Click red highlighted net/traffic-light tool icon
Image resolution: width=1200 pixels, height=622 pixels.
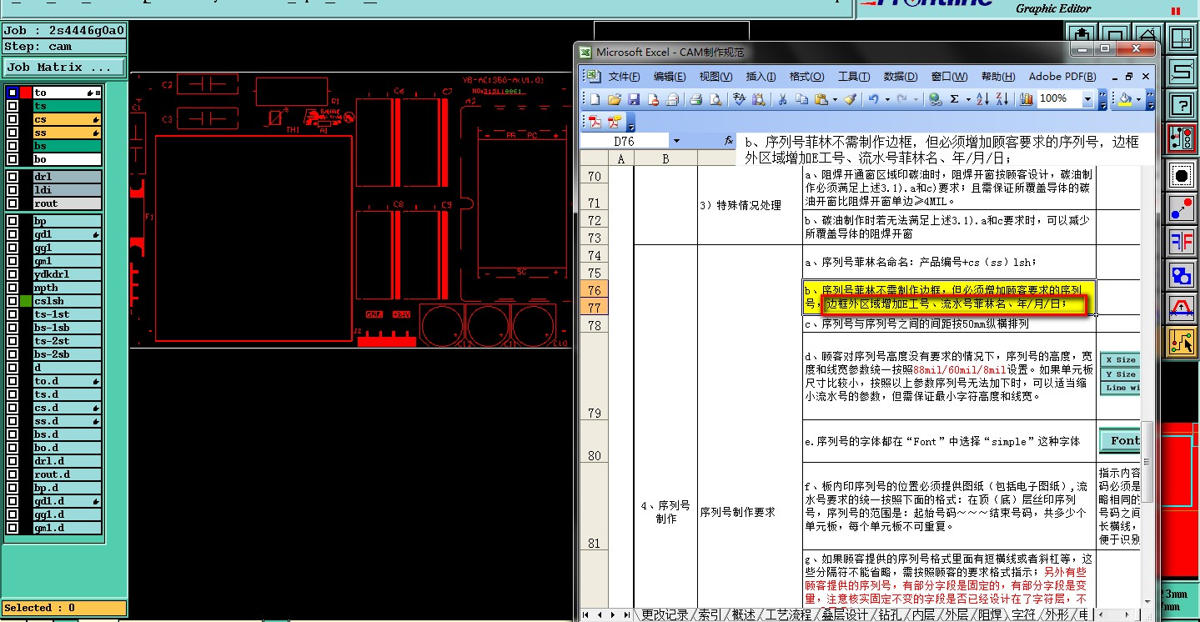click(1181, 139)
